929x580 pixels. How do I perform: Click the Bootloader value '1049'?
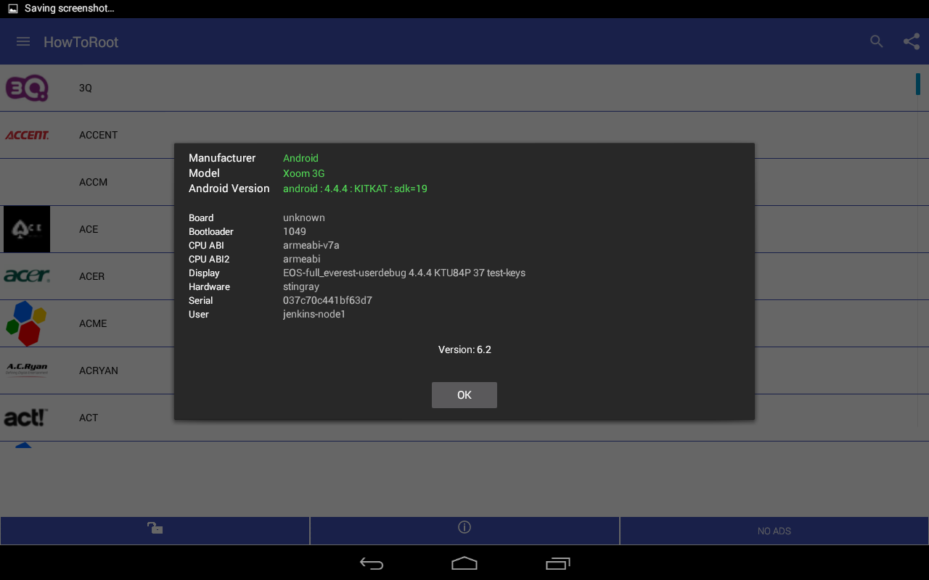click(295, 231)
